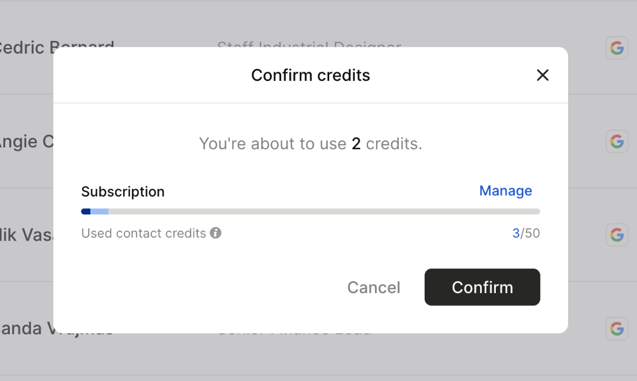The height and width of the screenshot is (381, 637).
Task: Click the Confirm credits dialog title
Action: click(311, 75)
